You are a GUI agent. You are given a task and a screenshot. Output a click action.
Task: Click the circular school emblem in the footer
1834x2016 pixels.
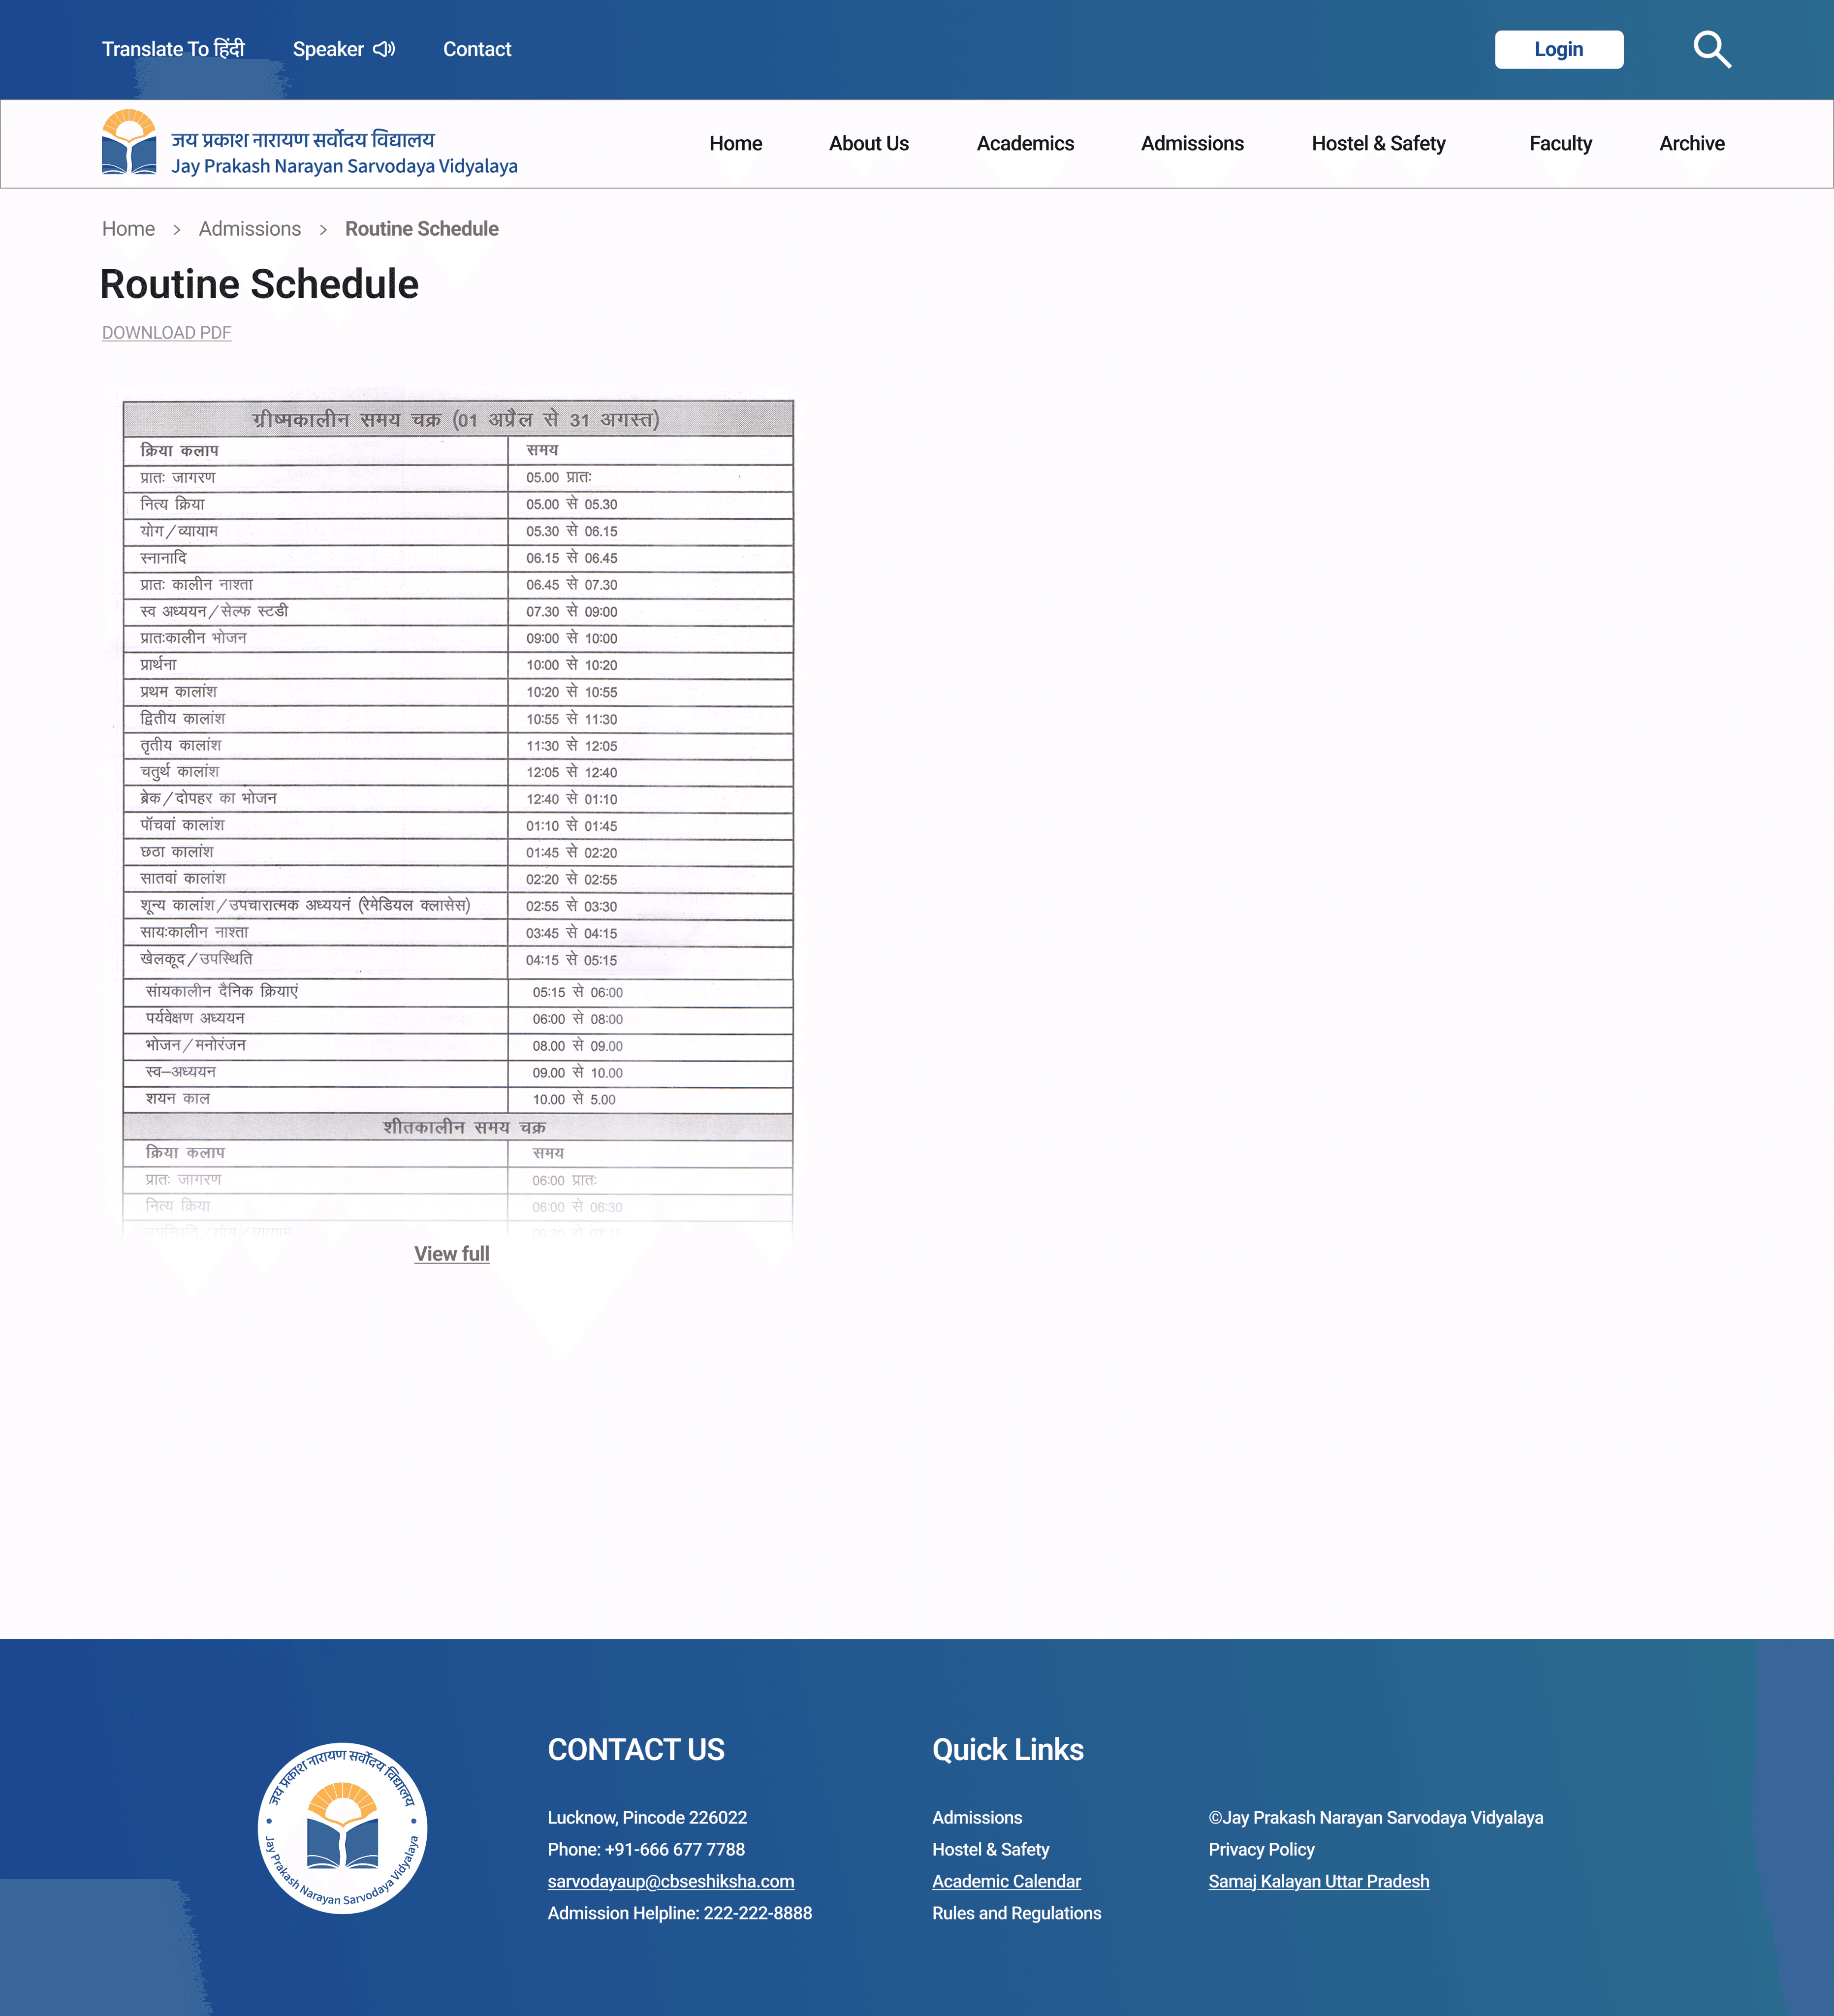click(342, 1827)
